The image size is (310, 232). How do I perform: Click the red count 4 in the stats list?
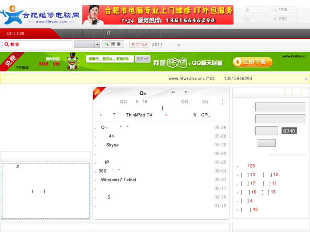[x=251, y=200]
